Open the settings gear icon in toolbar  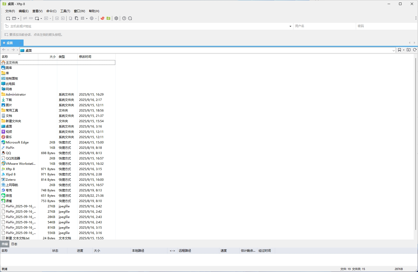(116, 18)
